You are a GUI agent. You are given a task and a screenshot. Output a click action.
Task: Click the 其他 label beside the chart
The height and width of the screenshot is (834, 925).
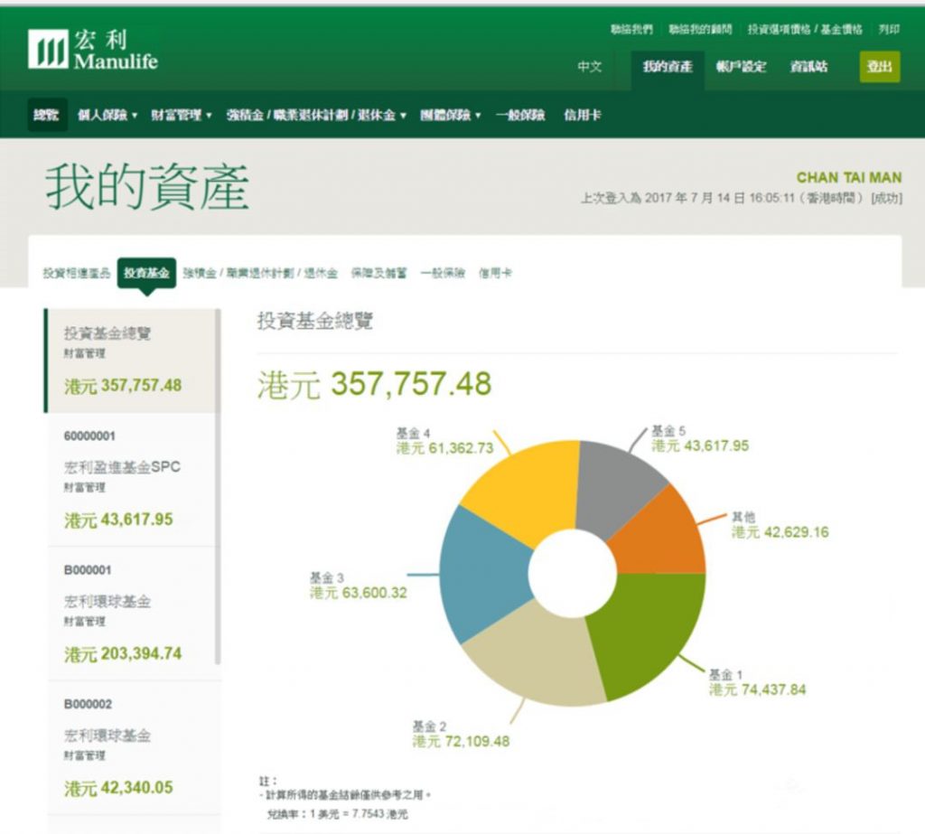[744, 517]
